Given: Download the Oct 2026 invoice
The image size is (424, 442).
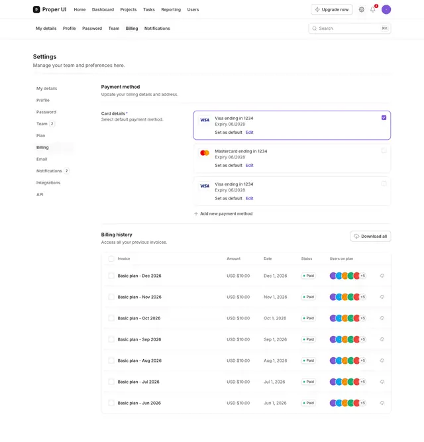Looking at the screenshot, I should [x=382, y=318].
